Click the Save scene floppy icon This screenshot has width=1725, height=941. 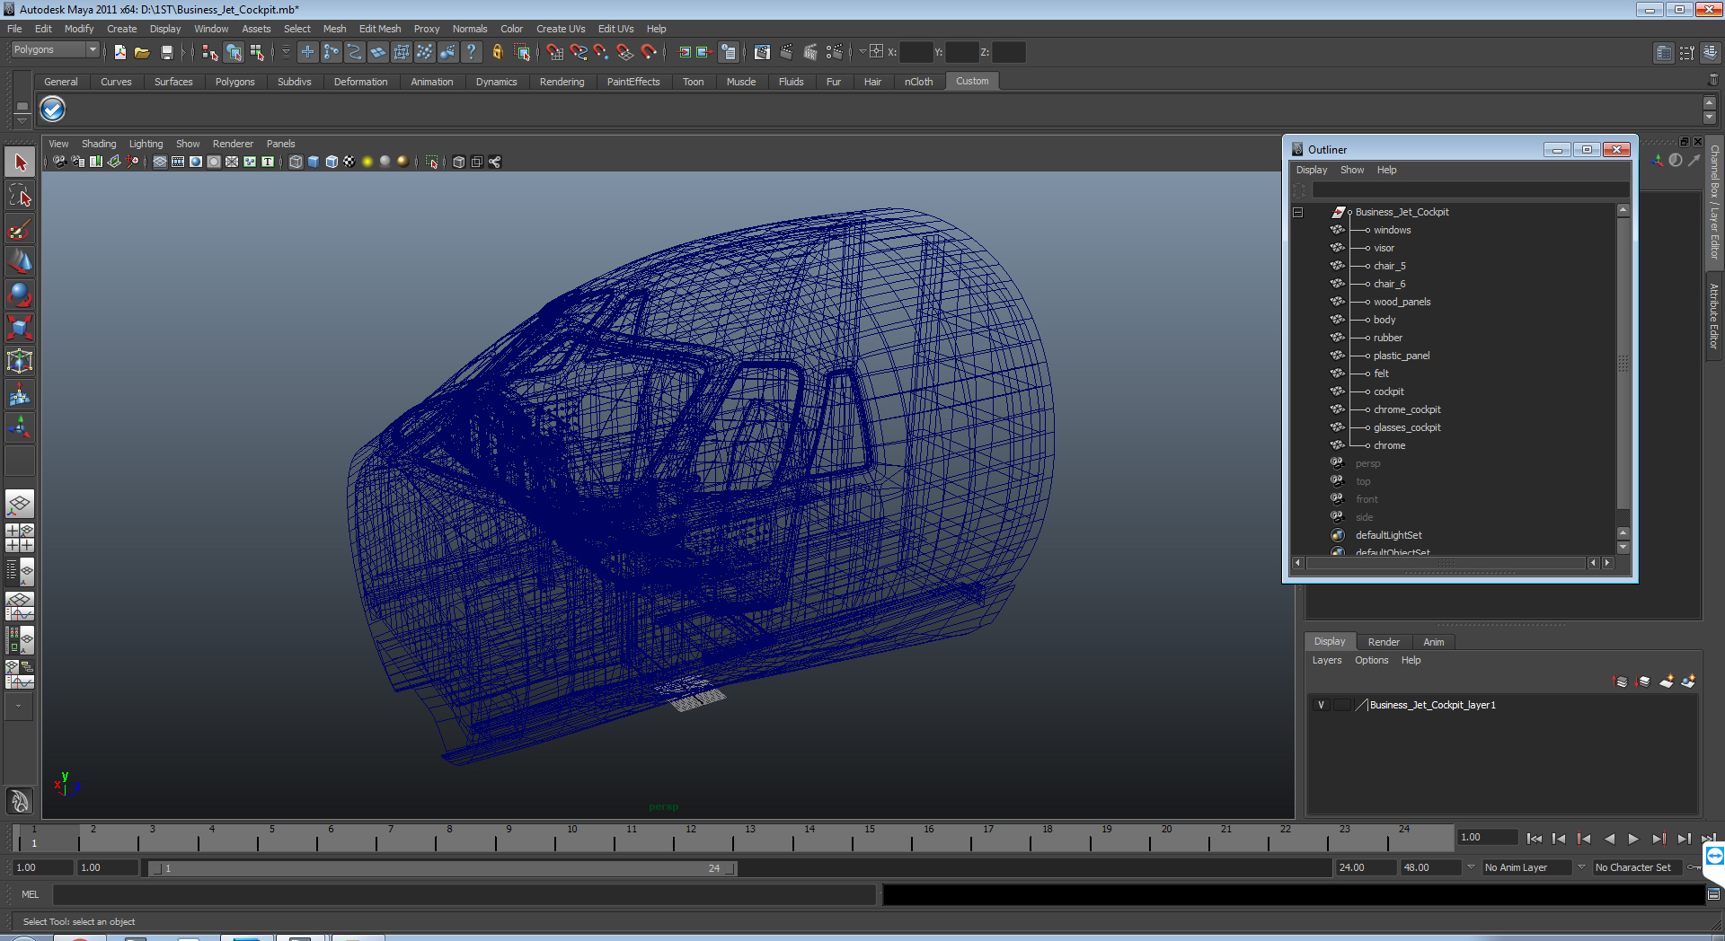(166, 52)
